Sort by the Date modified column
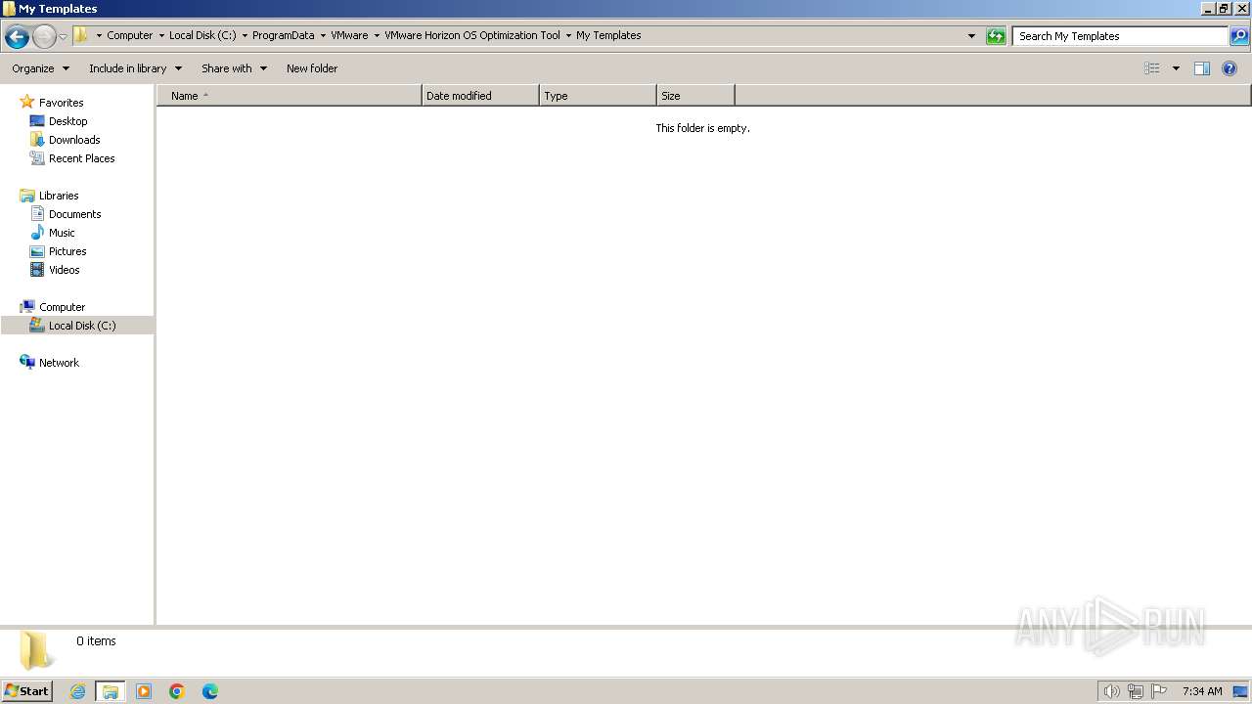This screenshot has width=1252, height=704. pos(480,96)
